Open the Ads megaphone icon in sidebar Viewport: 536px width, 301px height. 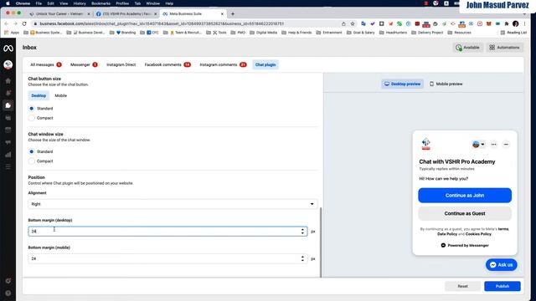coord(8,142)
